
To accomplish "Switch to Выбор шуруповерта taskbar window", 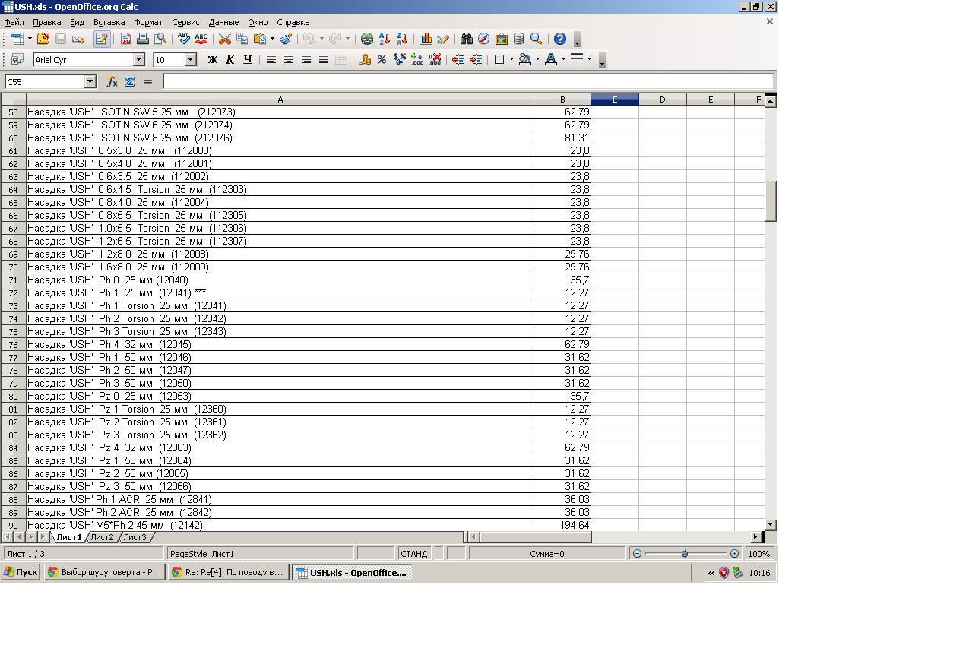I will tap(104, 572).
